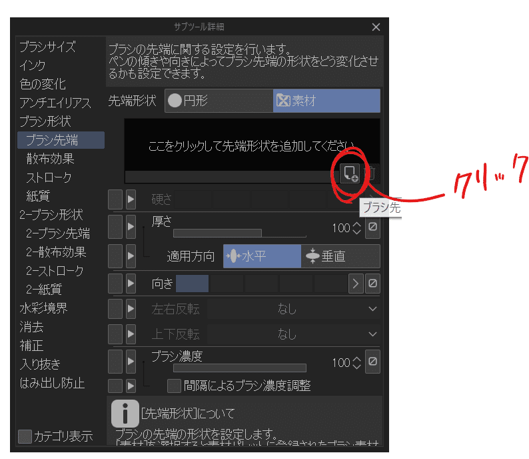The image size is (529, 459).
Task: Select 素材 tip shape
Action: (326, 101)
